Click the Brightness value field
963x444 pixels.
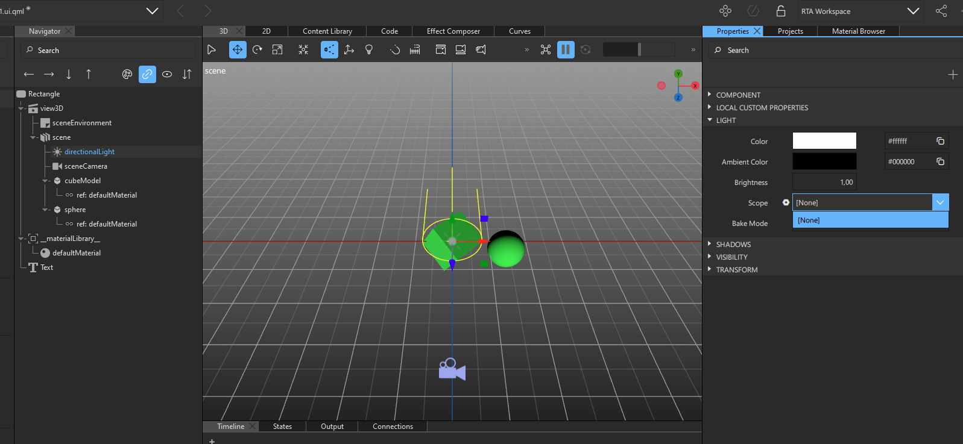[x=824, y=182]
